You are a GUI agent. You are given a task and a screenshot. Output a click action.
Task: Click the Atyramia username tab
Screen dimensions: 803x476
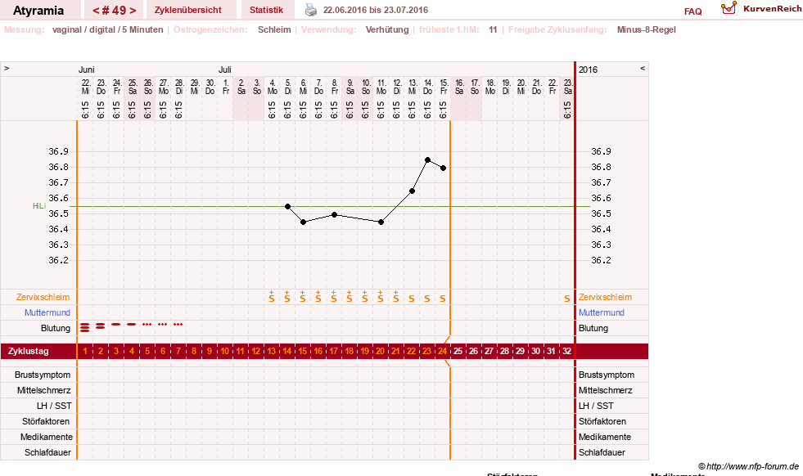tap(38, 11)
